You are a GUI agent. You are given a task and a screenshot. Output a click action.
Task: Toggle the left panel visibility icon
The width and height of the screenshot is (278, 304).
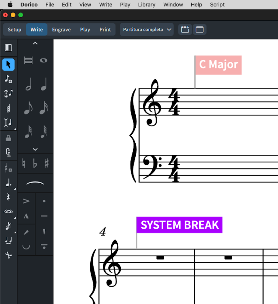click(x=8, y=48)
